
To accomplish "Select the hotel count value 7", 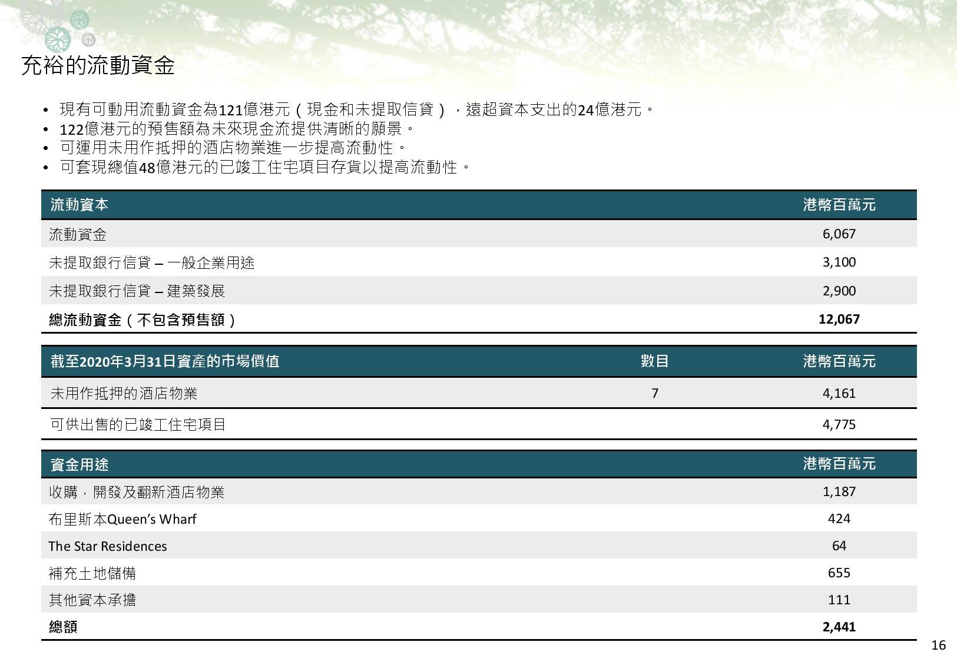I will pyautogui.click(x=654, y=393).
